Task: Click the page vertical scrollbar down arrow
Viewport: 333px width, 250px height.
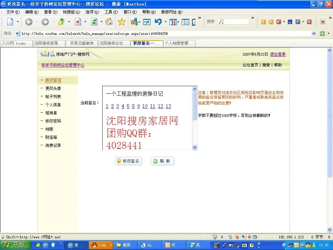Action: point(330,229)
